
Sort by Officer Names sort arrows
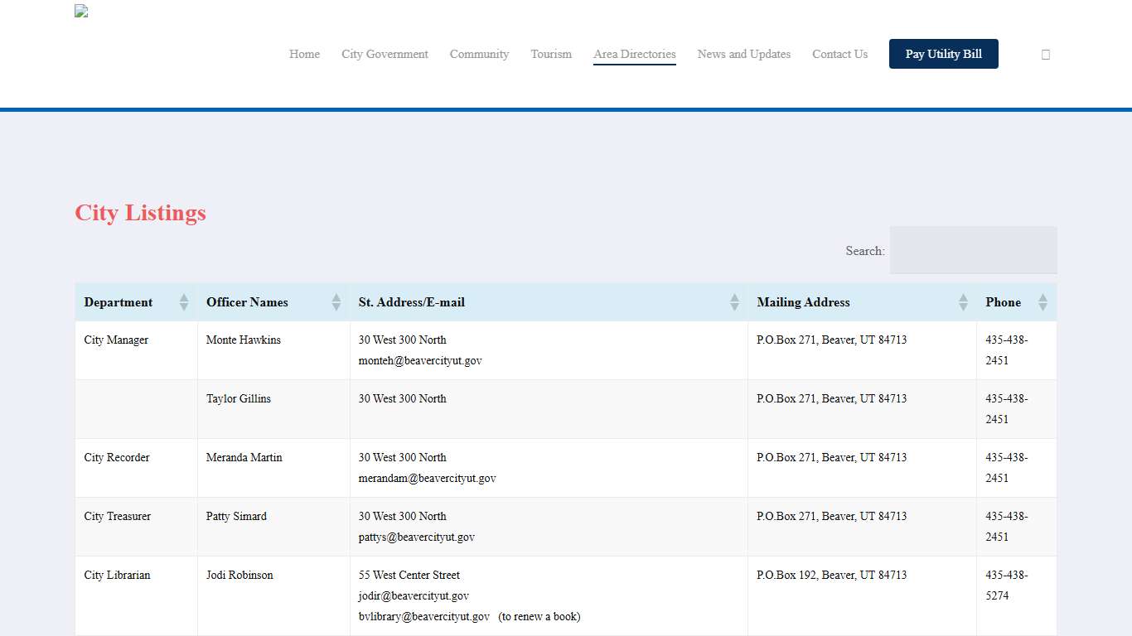pyautogui.click(x=336, y=302)
